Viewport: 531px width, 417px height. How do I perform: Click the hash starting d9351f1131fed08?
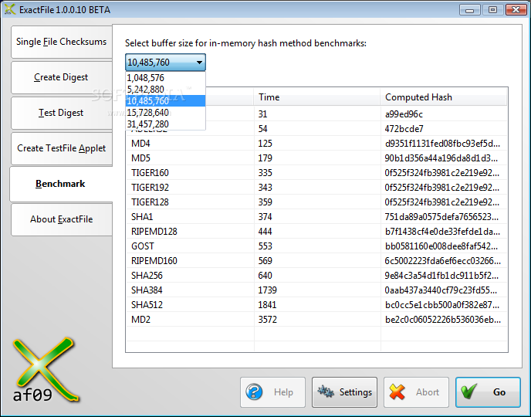[x=442, y=144]
